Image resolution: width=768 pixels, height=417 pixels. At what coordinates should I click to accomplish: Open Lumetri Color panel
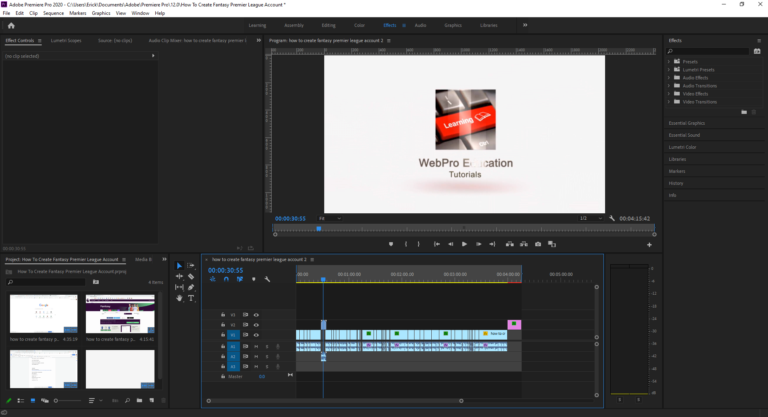click(x=682, y=147)
